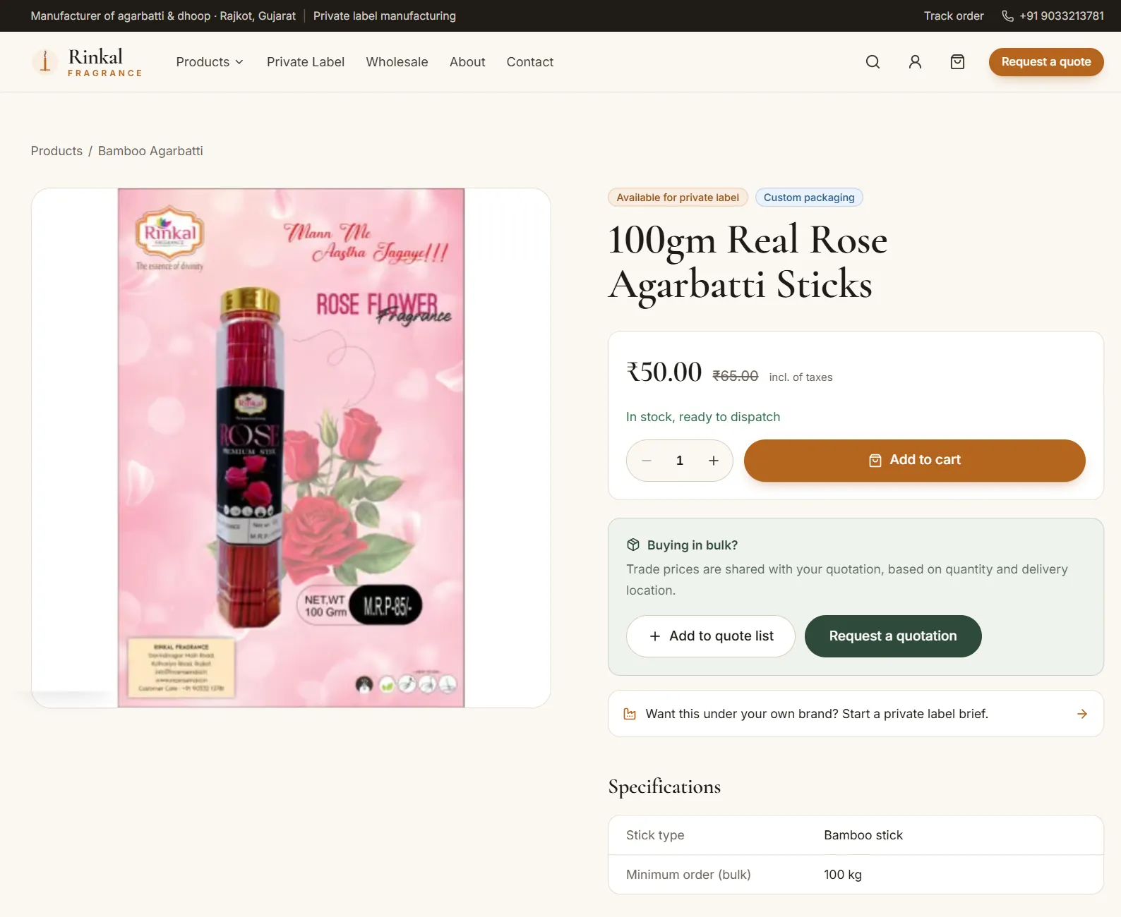Click 'In stock, ready to dispatch' text

click(703, 417)
